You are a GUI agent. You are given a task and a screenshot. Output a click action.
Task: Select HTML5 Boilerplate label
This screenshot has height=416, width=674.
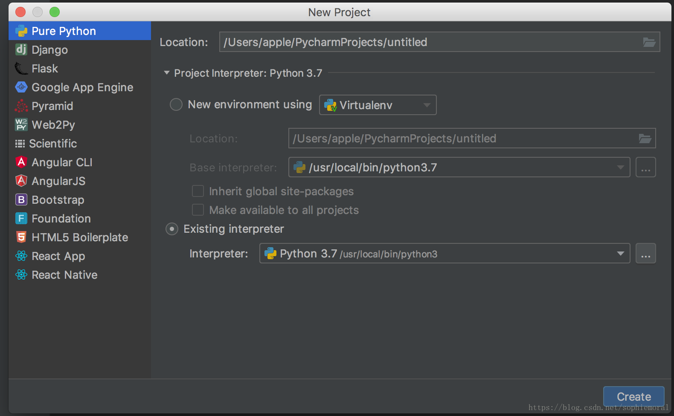point(80,237)
